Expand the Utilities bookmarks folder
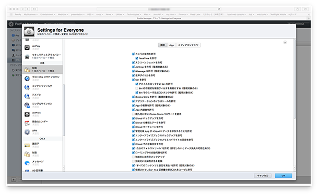Screen dimensions: 318x195 [120, 15]
